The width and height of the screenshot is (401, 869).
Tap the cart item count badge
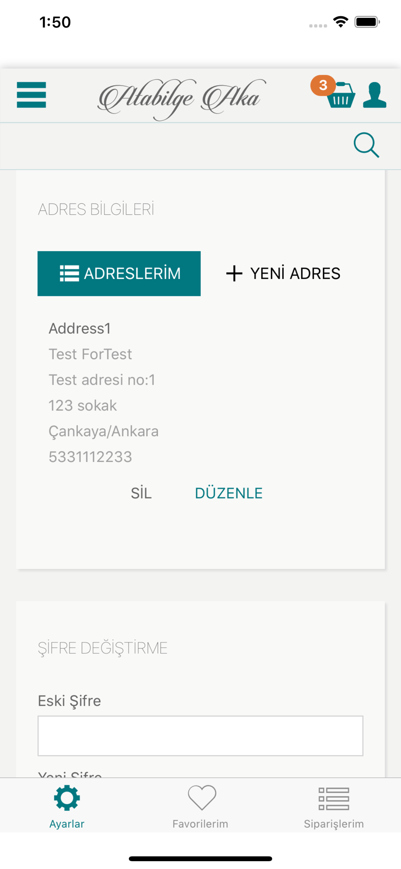pyautogui.click(x=323, y=85)
